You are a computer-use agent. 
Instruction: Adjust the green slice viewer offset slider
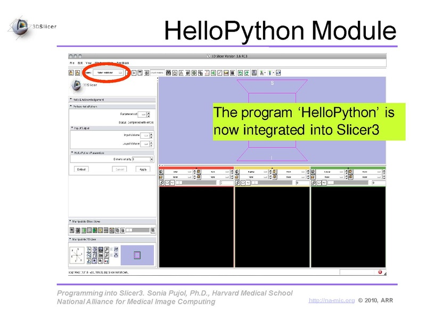[348, 183]
